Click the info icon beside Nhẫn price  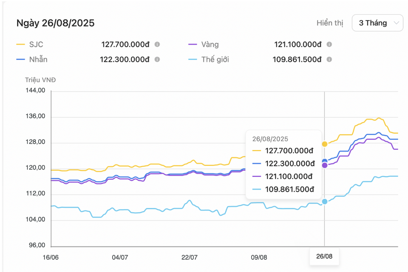tap(157, 60)
